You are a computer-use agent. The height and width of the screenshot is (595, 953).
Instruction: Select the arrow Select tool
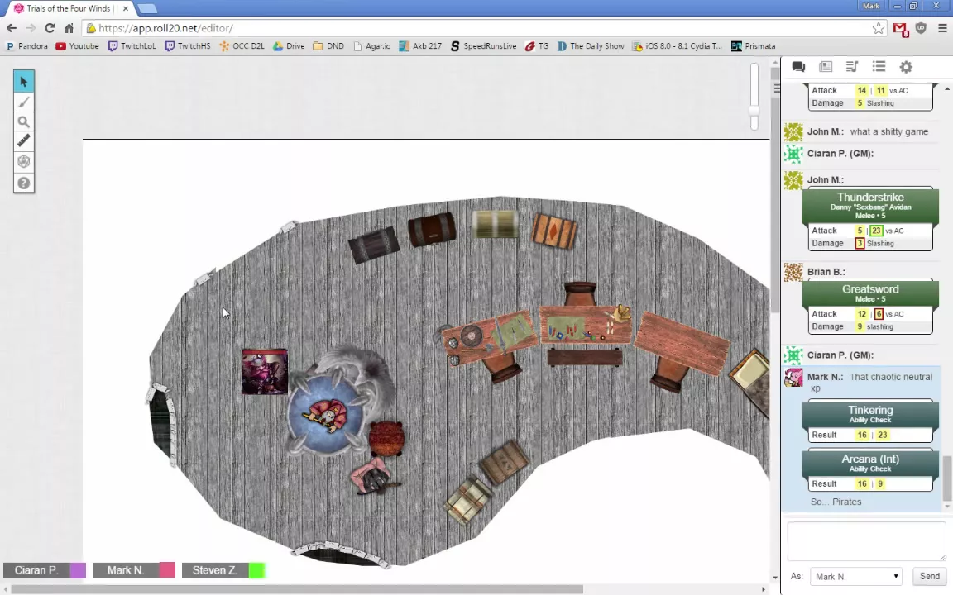coord(24,82)
